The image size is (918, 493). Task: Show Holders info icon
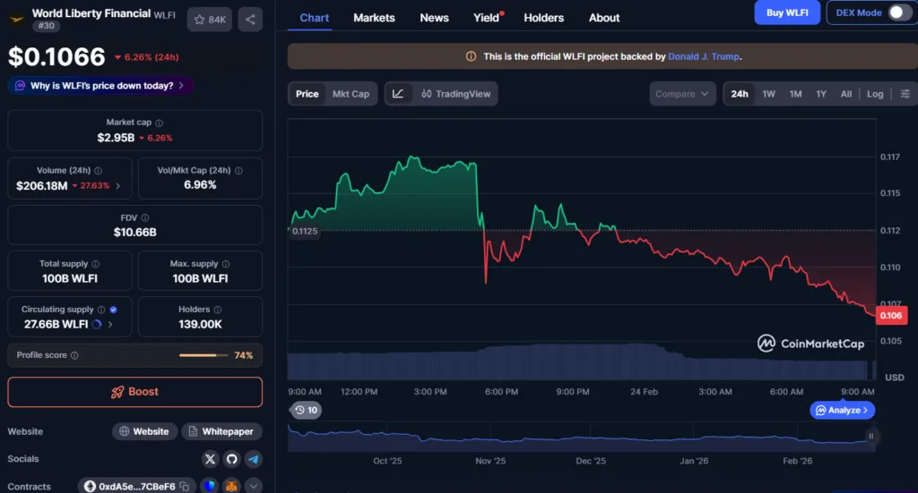click(x=218, y=310)
